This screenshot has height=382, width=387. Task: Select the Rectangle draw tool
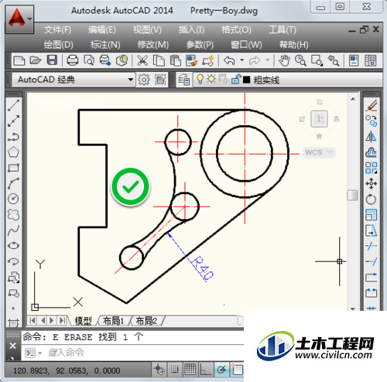(13, 168)
